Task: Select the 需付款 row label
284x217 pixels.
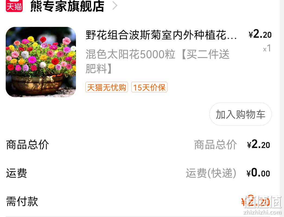Action: [22, 201]
